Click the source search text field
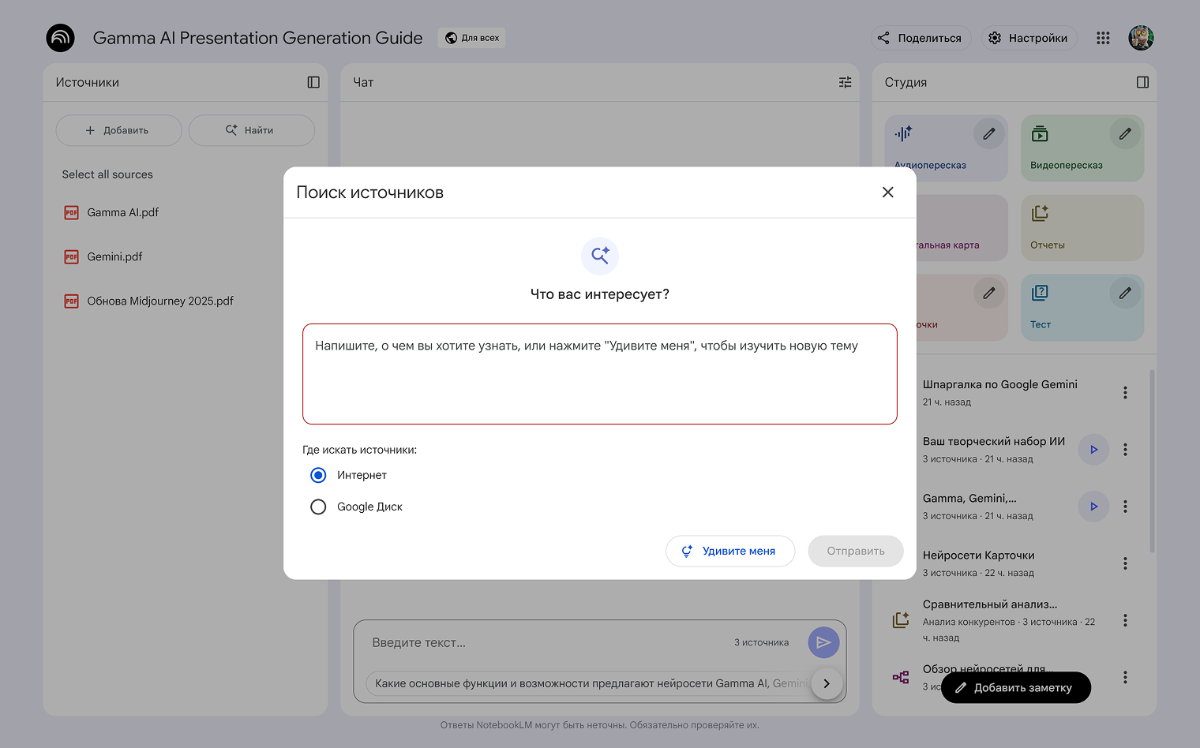The width and height of the screenshot is (1200, 748). tap(599, 374)
